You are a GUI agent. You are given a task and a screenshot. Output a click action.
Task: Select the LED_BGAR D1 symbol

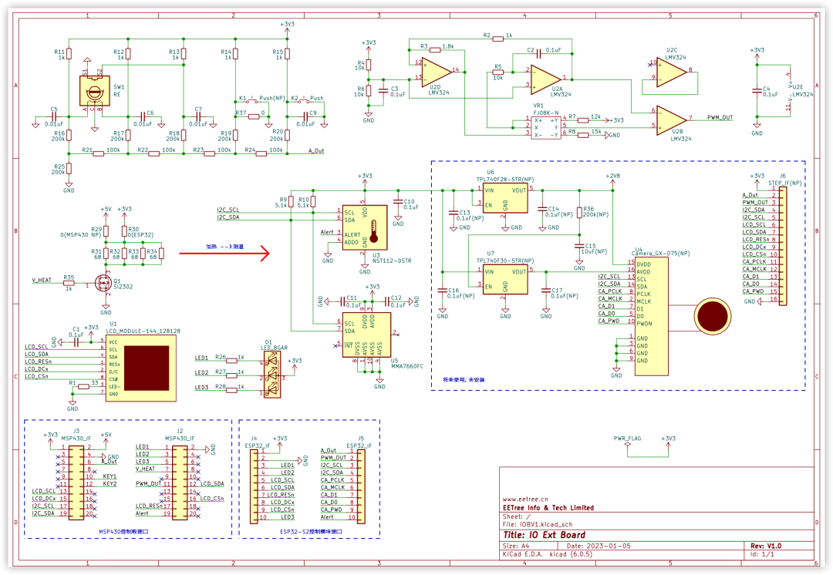tap(272, 375)
